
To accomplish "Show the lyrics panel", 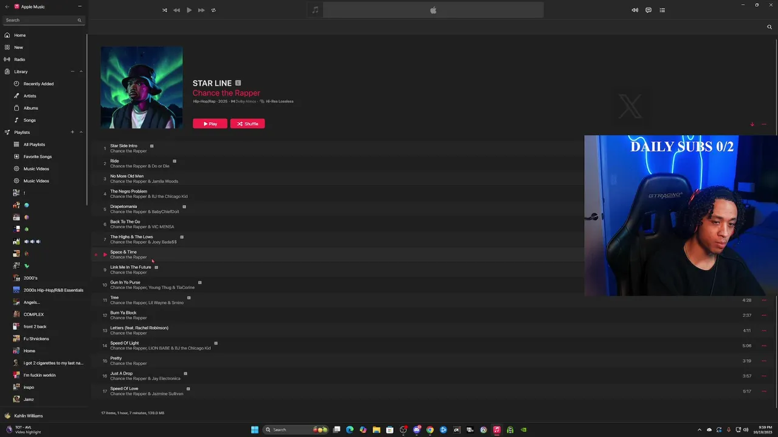I will [649, 10].
